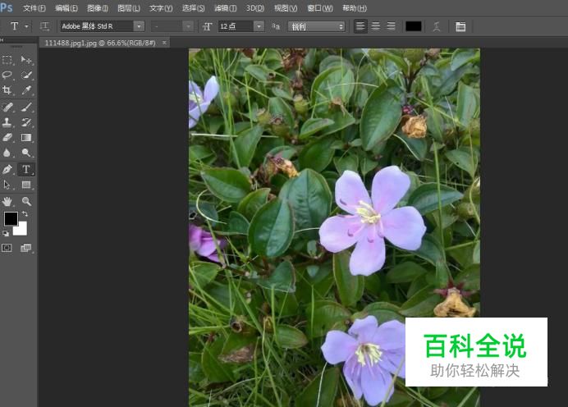Select the Crop tool

7,89
